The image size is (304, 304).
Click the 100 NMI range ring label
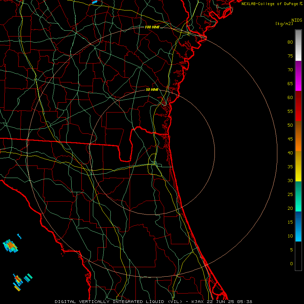click(x=152, y=27)
